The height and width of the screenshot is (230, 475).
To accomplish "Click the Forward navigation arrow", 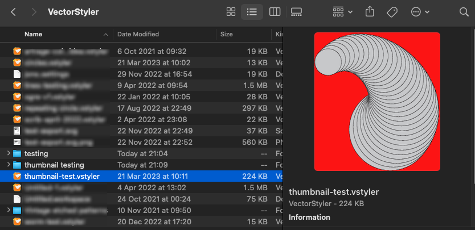I will click(x=34, y=11).
